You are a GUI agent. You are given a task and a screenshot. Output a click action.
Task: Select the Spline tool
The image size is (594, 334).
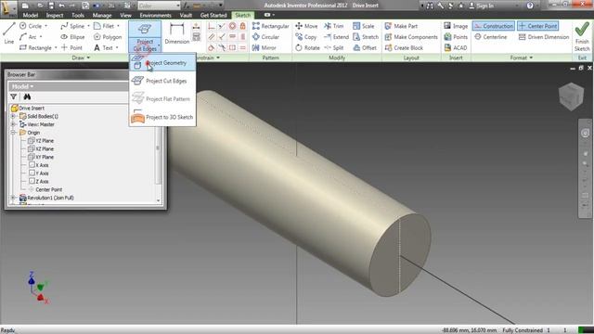[x=72, y=26]
